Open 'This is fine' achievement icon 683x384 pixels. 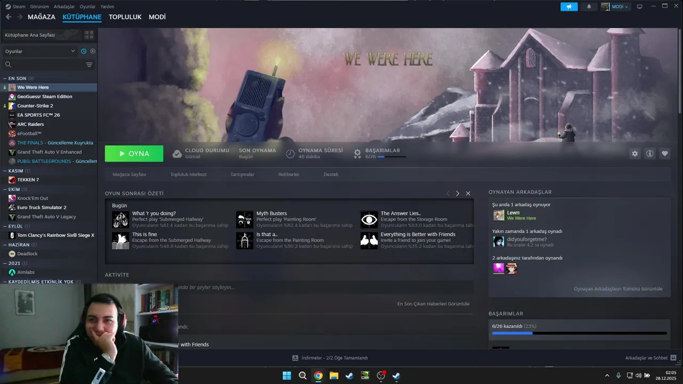[121, 241]
